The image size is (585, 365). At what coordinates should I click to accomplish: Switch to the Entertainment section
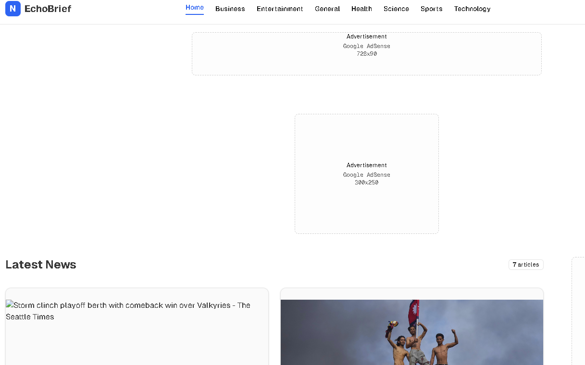280,9
